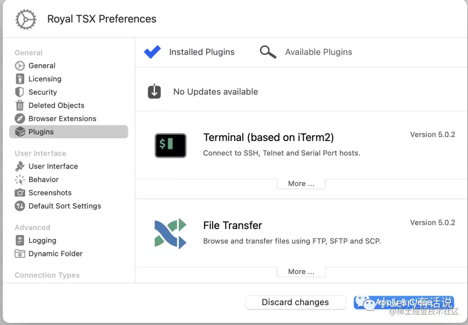Image resolution: width=468 pixels, height=325 pixels.
Task: Click the Royal TSX Preferences gear logo
Action: tap(26, 19)
